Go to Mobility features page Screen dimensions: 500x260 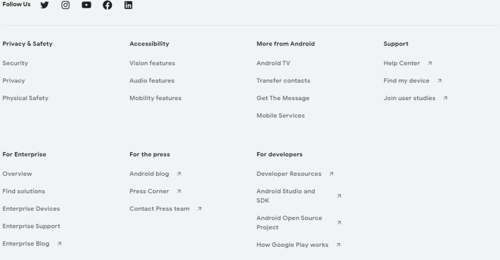pos(155,98)
